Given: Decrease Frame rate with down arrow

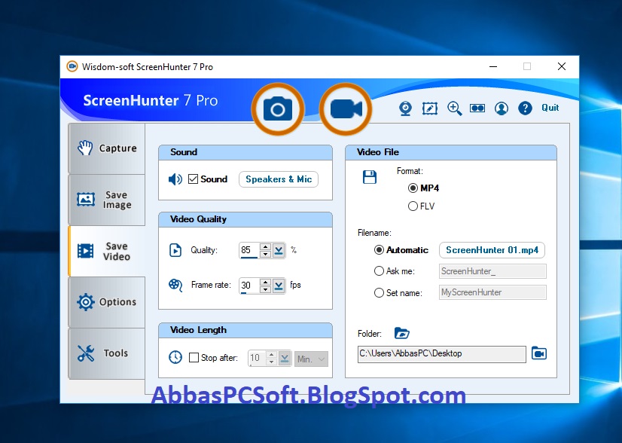Looking at the screenshot, I should (265, 289).
